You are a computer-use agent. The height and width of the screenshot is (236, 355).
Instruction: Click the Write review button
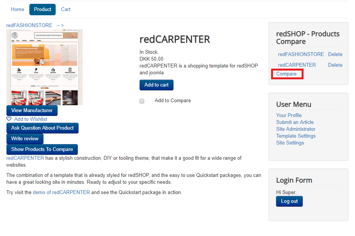tap(25, 139)
